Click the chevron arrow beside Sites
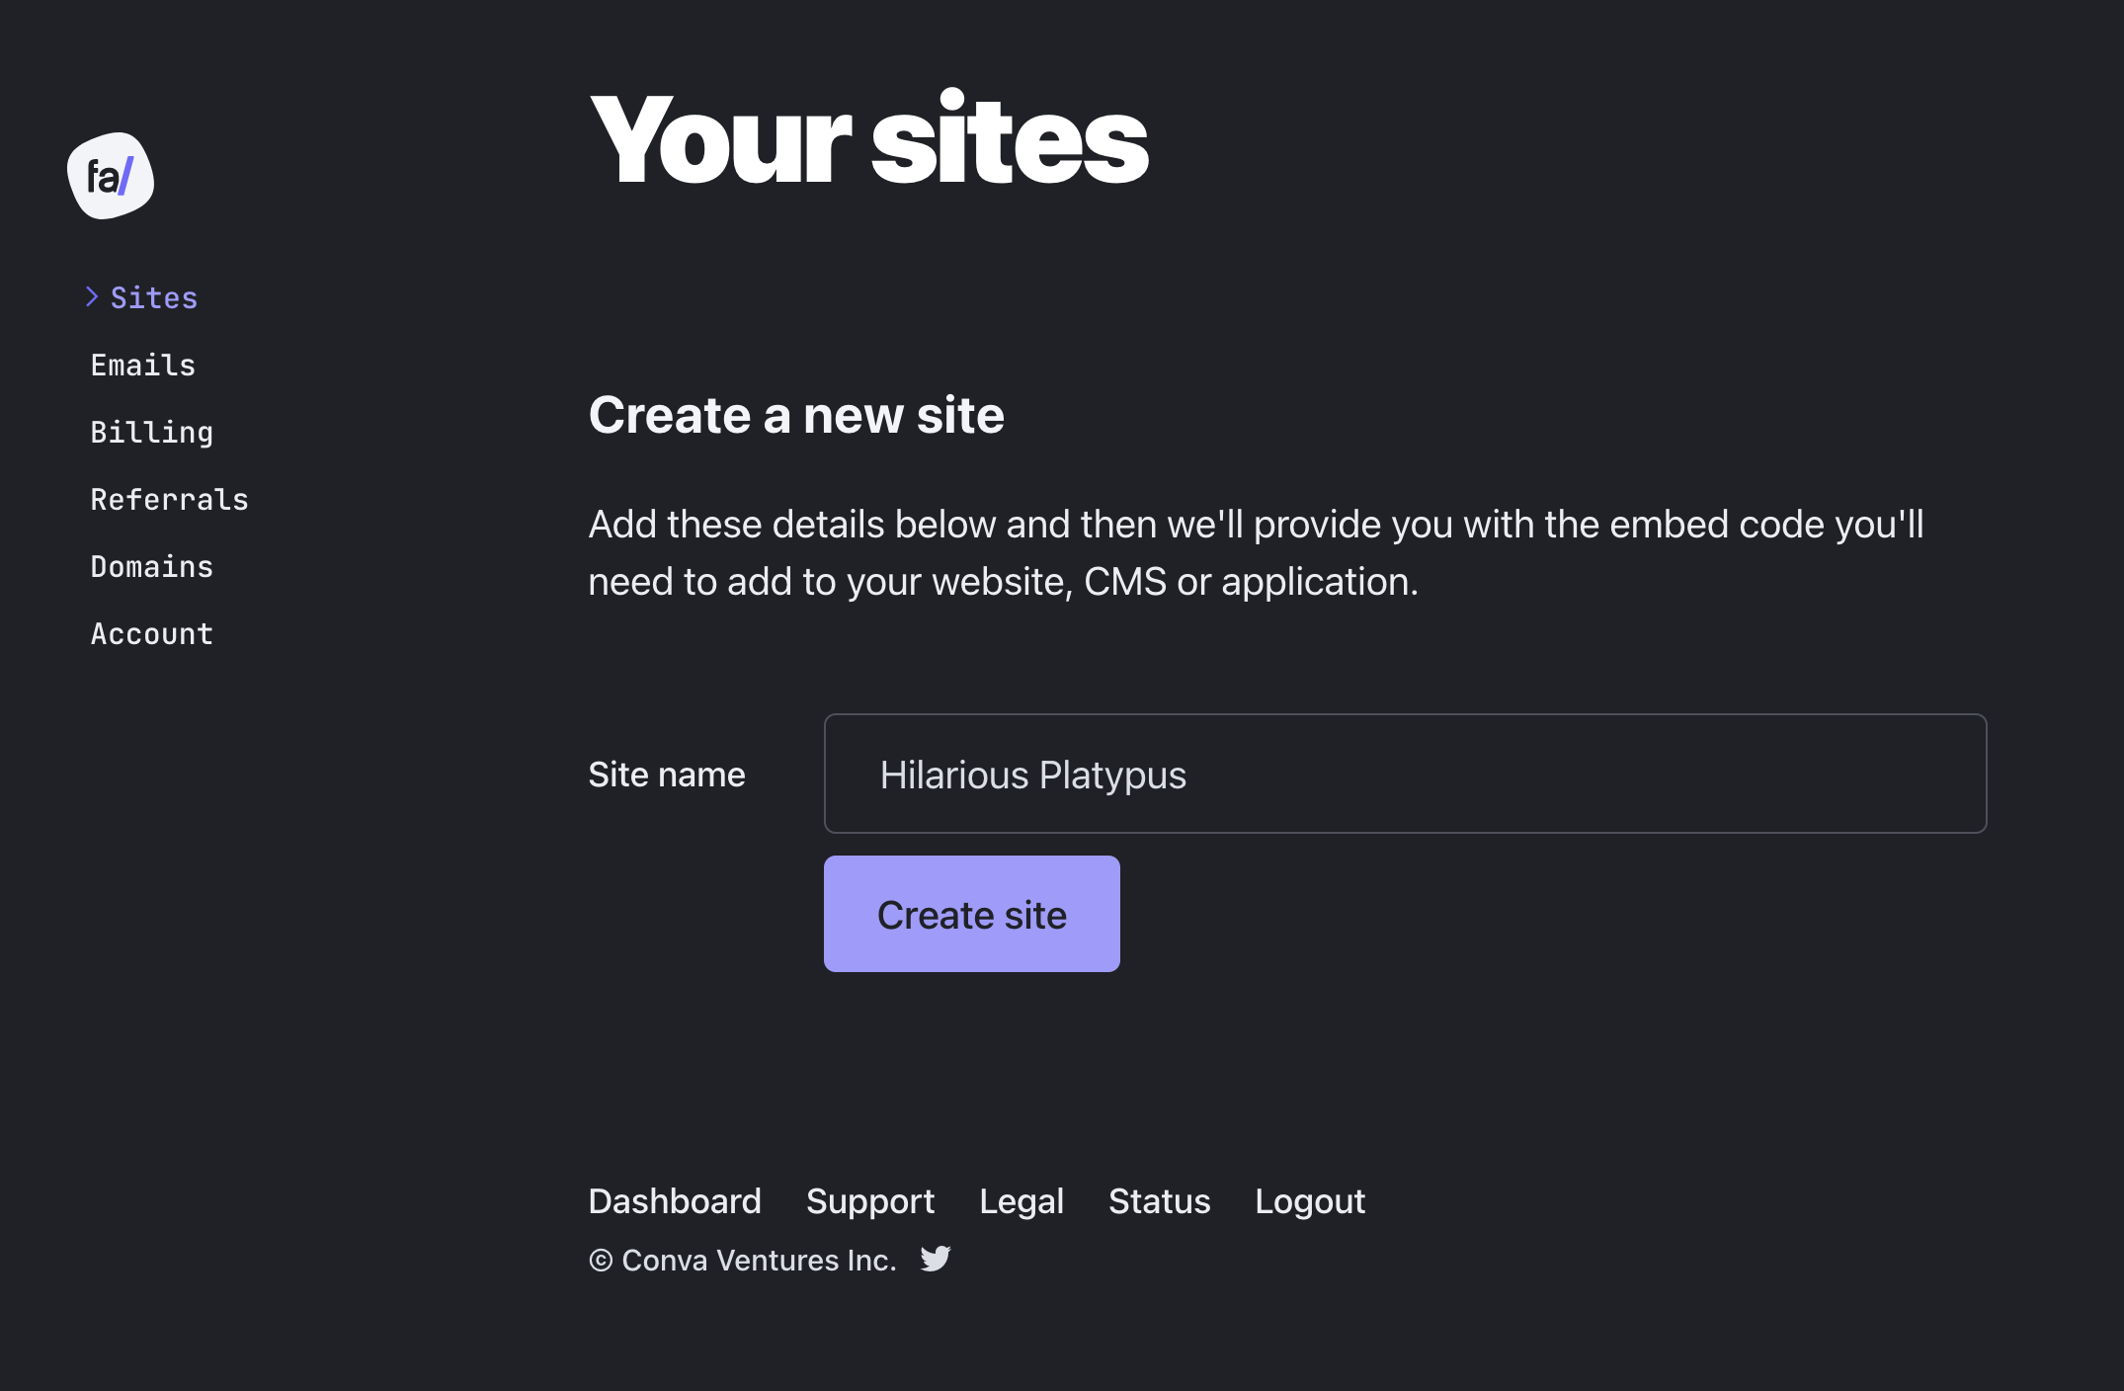Viewport: 2124px width, 1391px height. pyautogui.click(x=92, y=296)
